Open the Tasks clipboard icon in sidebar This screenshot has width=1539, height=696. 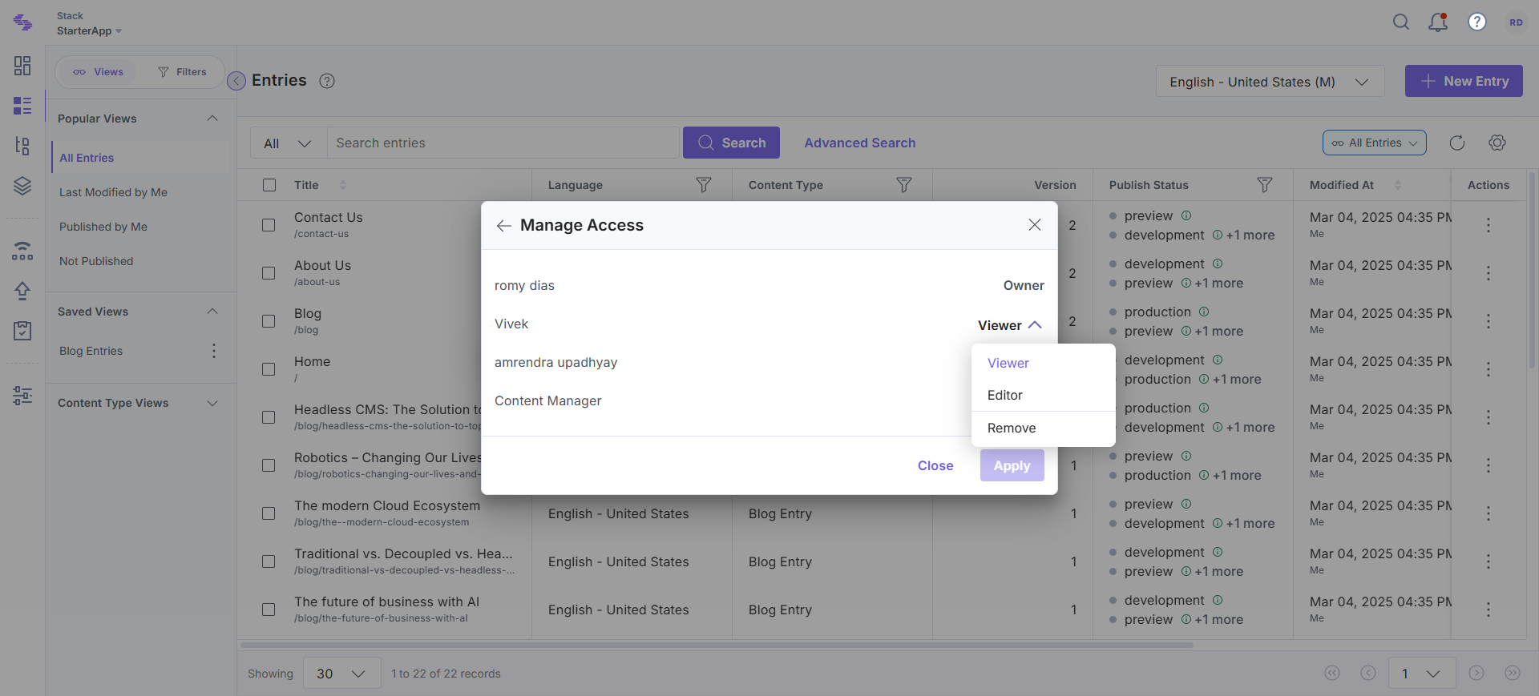point(22,331)
